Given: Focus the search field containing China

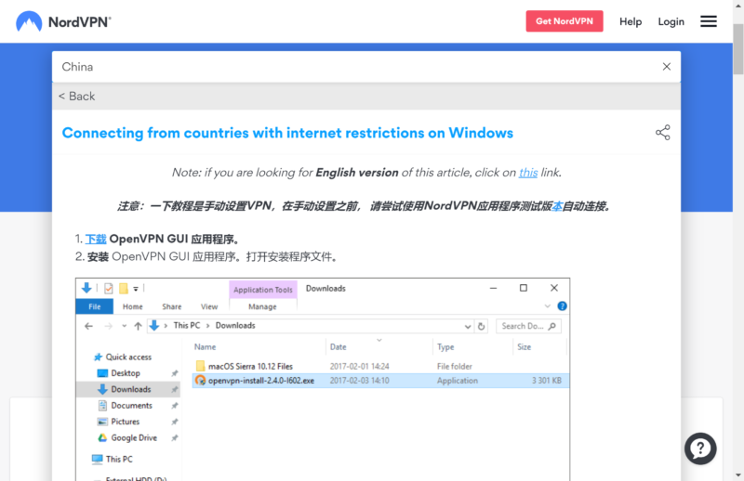Looking at the screenshot, I should (356, 67).
